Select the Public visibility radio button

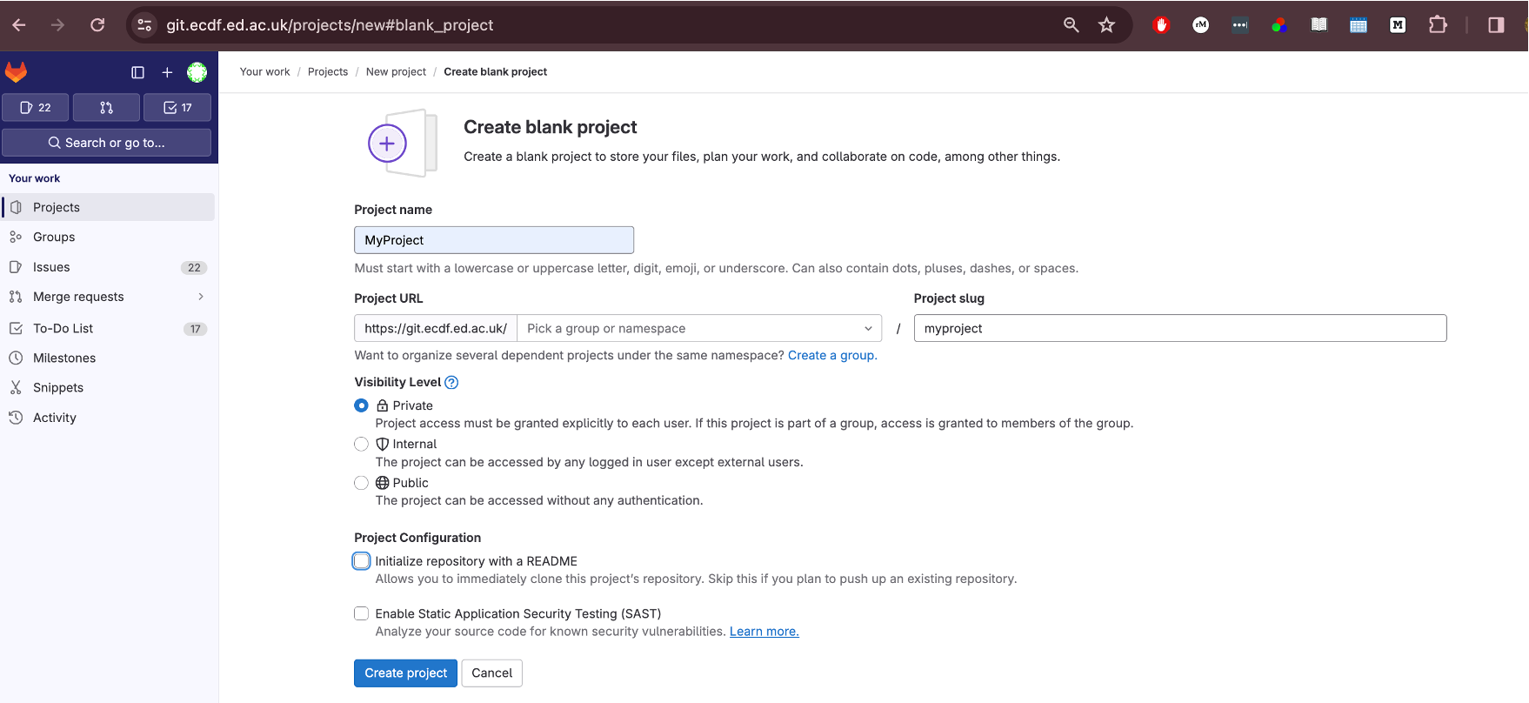click(362, 483)
